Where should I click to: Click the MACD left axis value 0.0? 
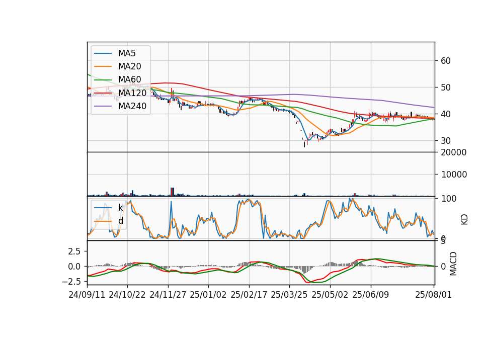(74, 267)
